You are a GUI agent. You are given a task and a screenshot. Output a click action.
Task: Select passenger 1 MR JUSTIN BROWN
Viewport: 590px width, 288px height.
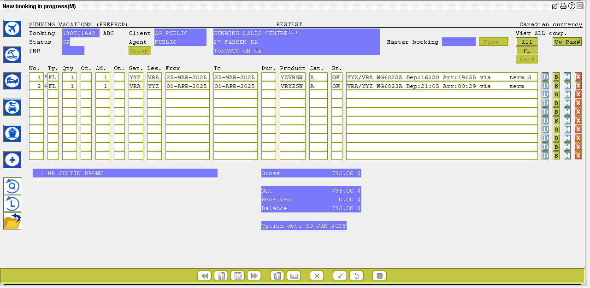(125, 173)
